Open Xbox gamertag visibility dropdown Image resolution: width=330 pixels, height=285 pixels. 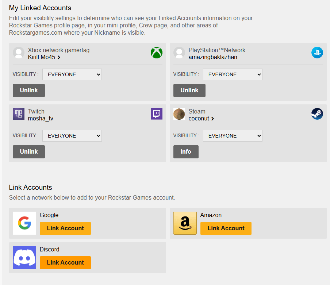(x=72, y=74)
